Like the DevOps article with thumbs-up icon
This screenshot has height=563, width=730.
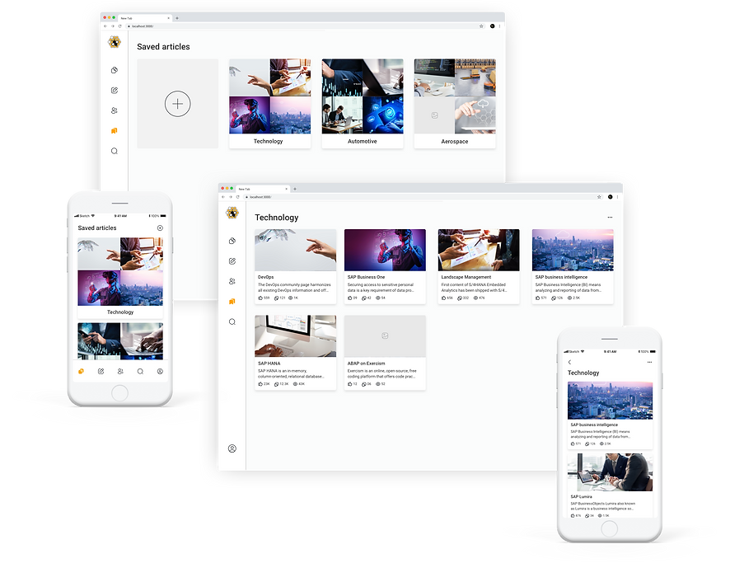pos(260,298)
